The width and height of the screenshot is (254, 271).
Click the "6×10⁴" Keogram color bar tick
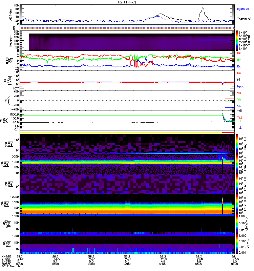(x=242, y=32)
